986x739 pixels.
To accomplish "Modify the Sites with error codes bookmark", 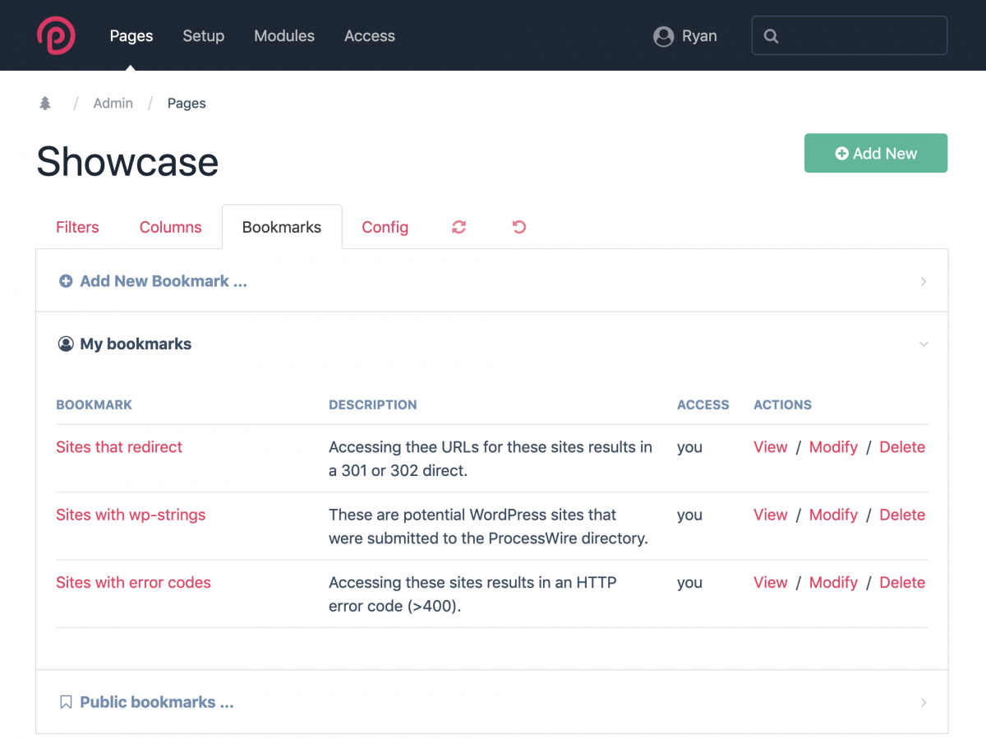I will (833, 582).
